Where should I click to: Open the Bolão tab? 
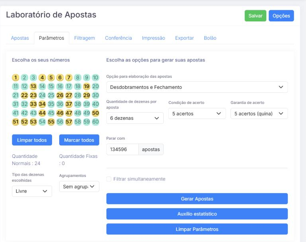coord(210,38)
